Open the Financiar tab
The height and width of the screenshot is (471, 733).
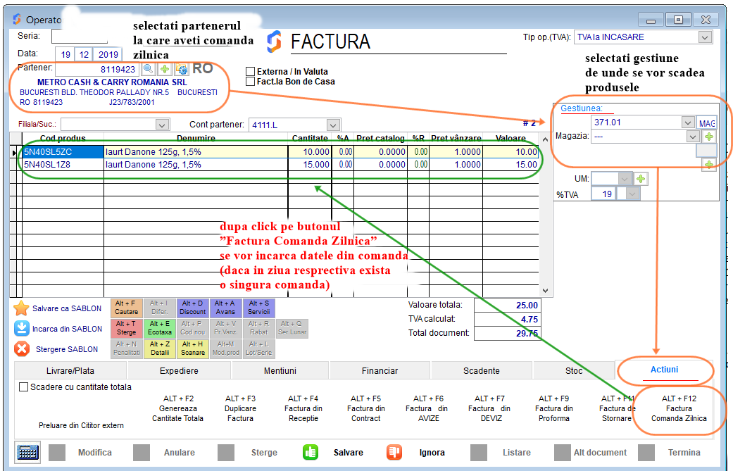(380, 370)
